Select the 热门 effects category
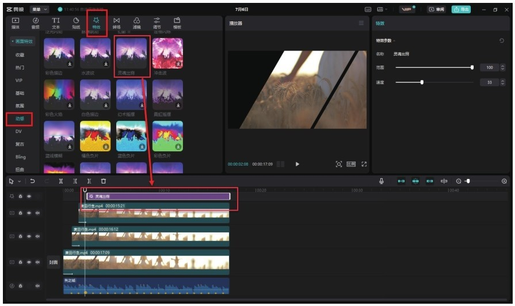The width and height of the screenshot is (515, 306). click(20, 68)
